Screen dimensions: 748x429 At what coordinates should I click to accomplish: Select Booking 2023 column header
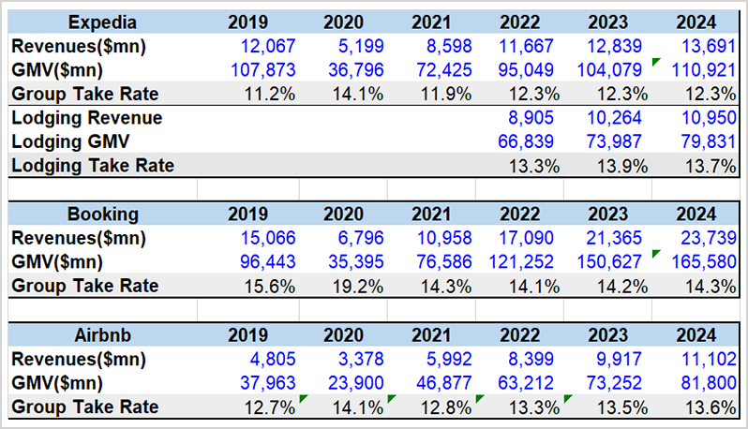(x=607, y=214)
